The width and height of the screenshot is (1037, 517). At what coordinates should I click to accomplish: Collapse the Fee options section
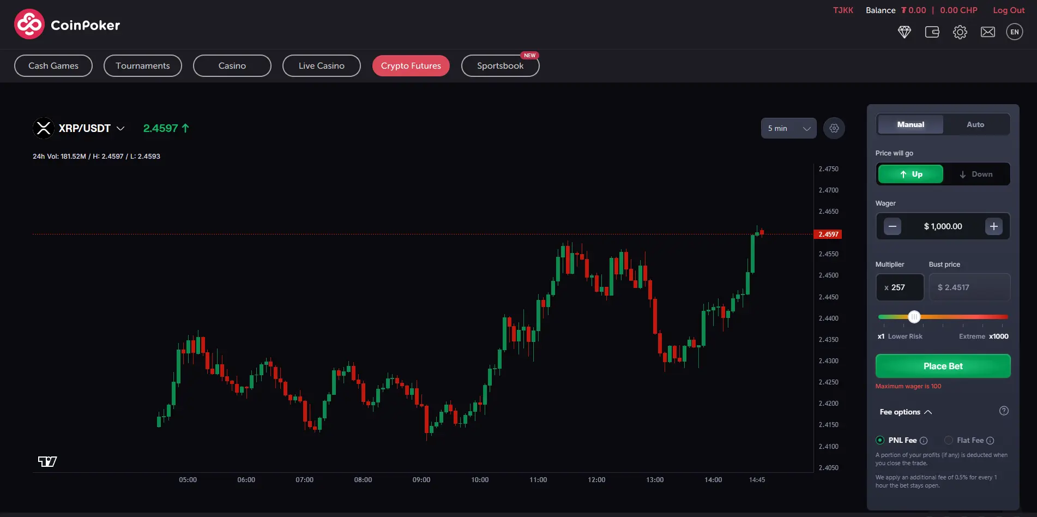(906, 412)
